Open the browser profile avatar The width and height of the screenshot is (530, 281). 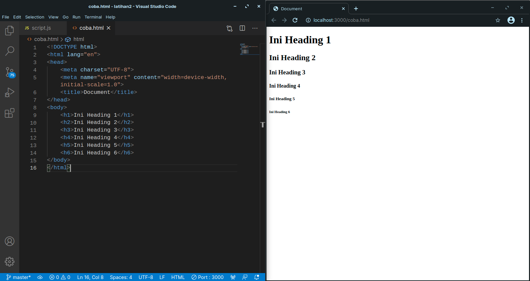click(x=511, y=20)
